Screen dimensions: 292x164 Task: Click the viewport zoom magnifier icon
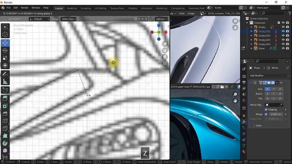(165, 44)
